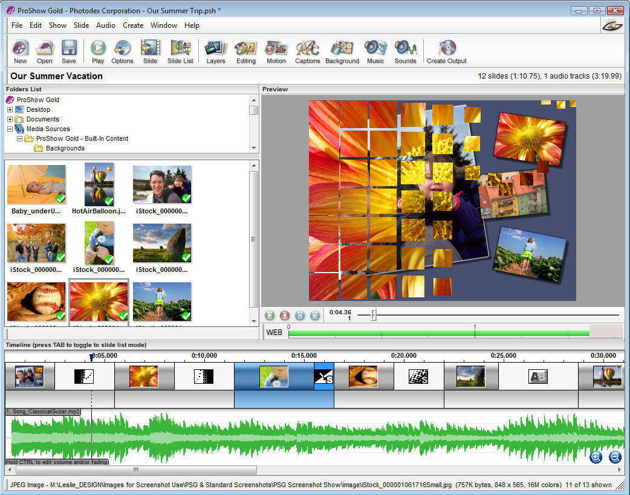The image size is (630, 495).
Task: Zoom in on the timeline
Action: click(596, 457)
